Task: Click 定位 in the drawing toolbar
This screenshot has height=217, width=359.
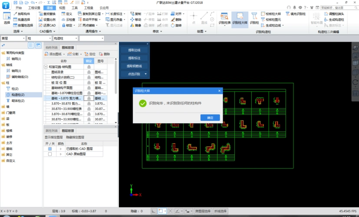Action: pos(90,54)
